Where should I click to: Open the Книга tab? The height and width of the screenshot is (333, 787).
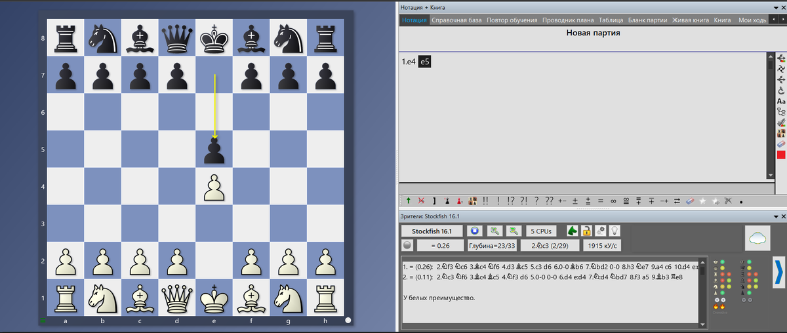(722, 20)
